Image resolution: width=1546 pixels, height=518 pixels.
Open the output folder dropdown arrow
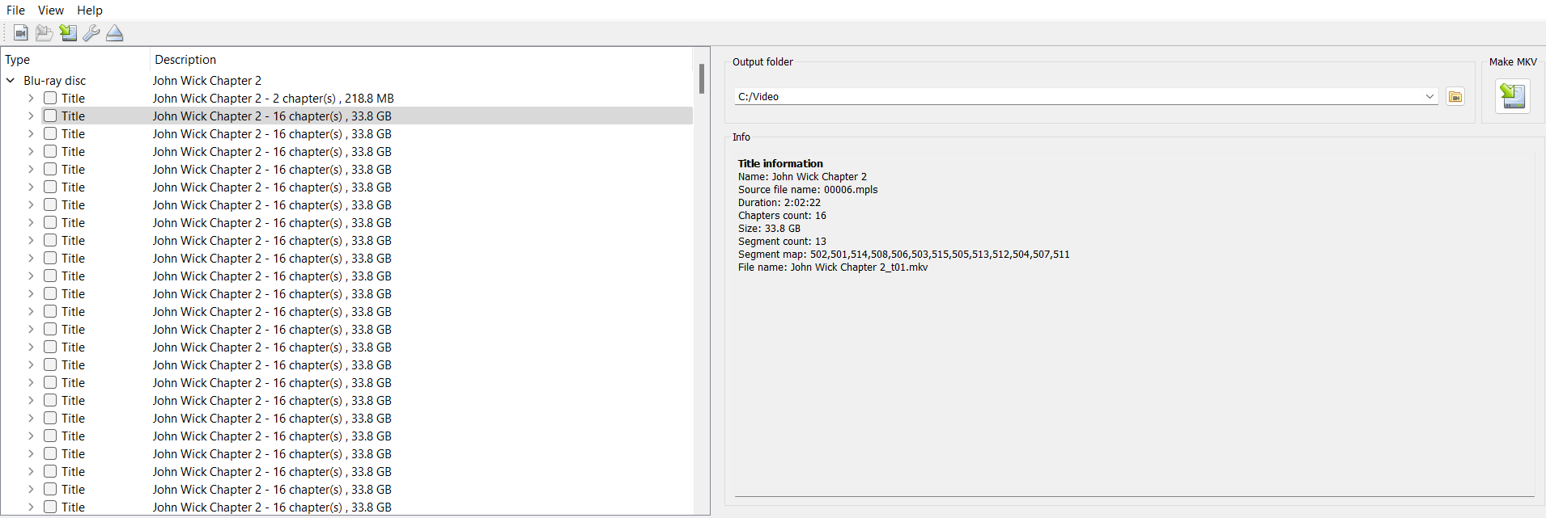coord(1429,97)
